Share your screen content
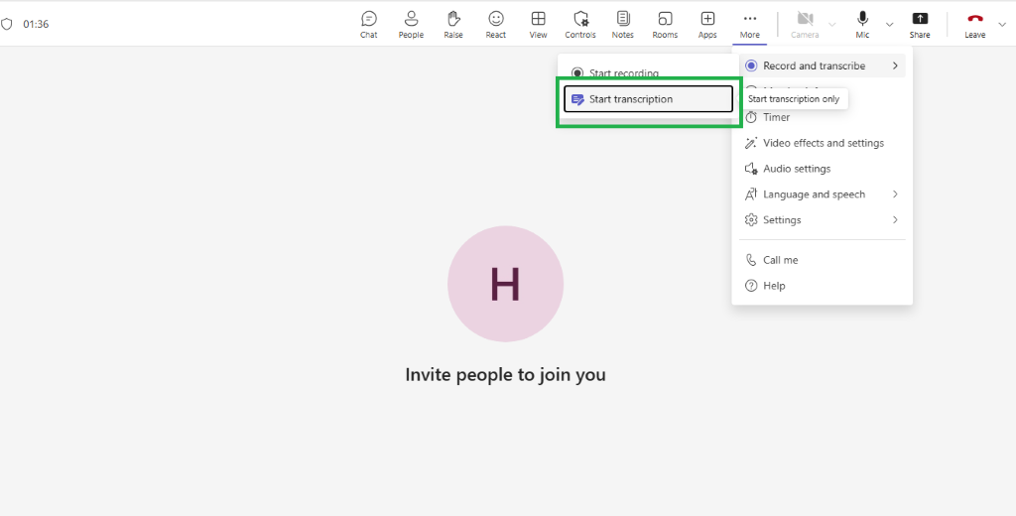Viewport: 1016px width, 516px height. point(920,25)
